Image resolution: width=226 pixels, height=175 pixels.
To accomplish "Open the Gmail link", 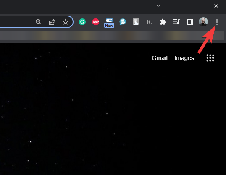I will pyautogui.click(x=160, y=58).
